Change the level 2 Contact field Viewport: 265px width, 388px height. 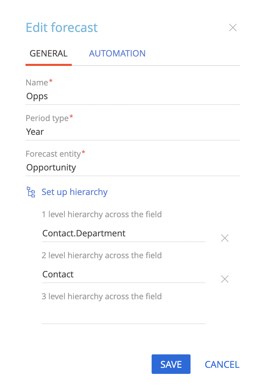[124, 274]
